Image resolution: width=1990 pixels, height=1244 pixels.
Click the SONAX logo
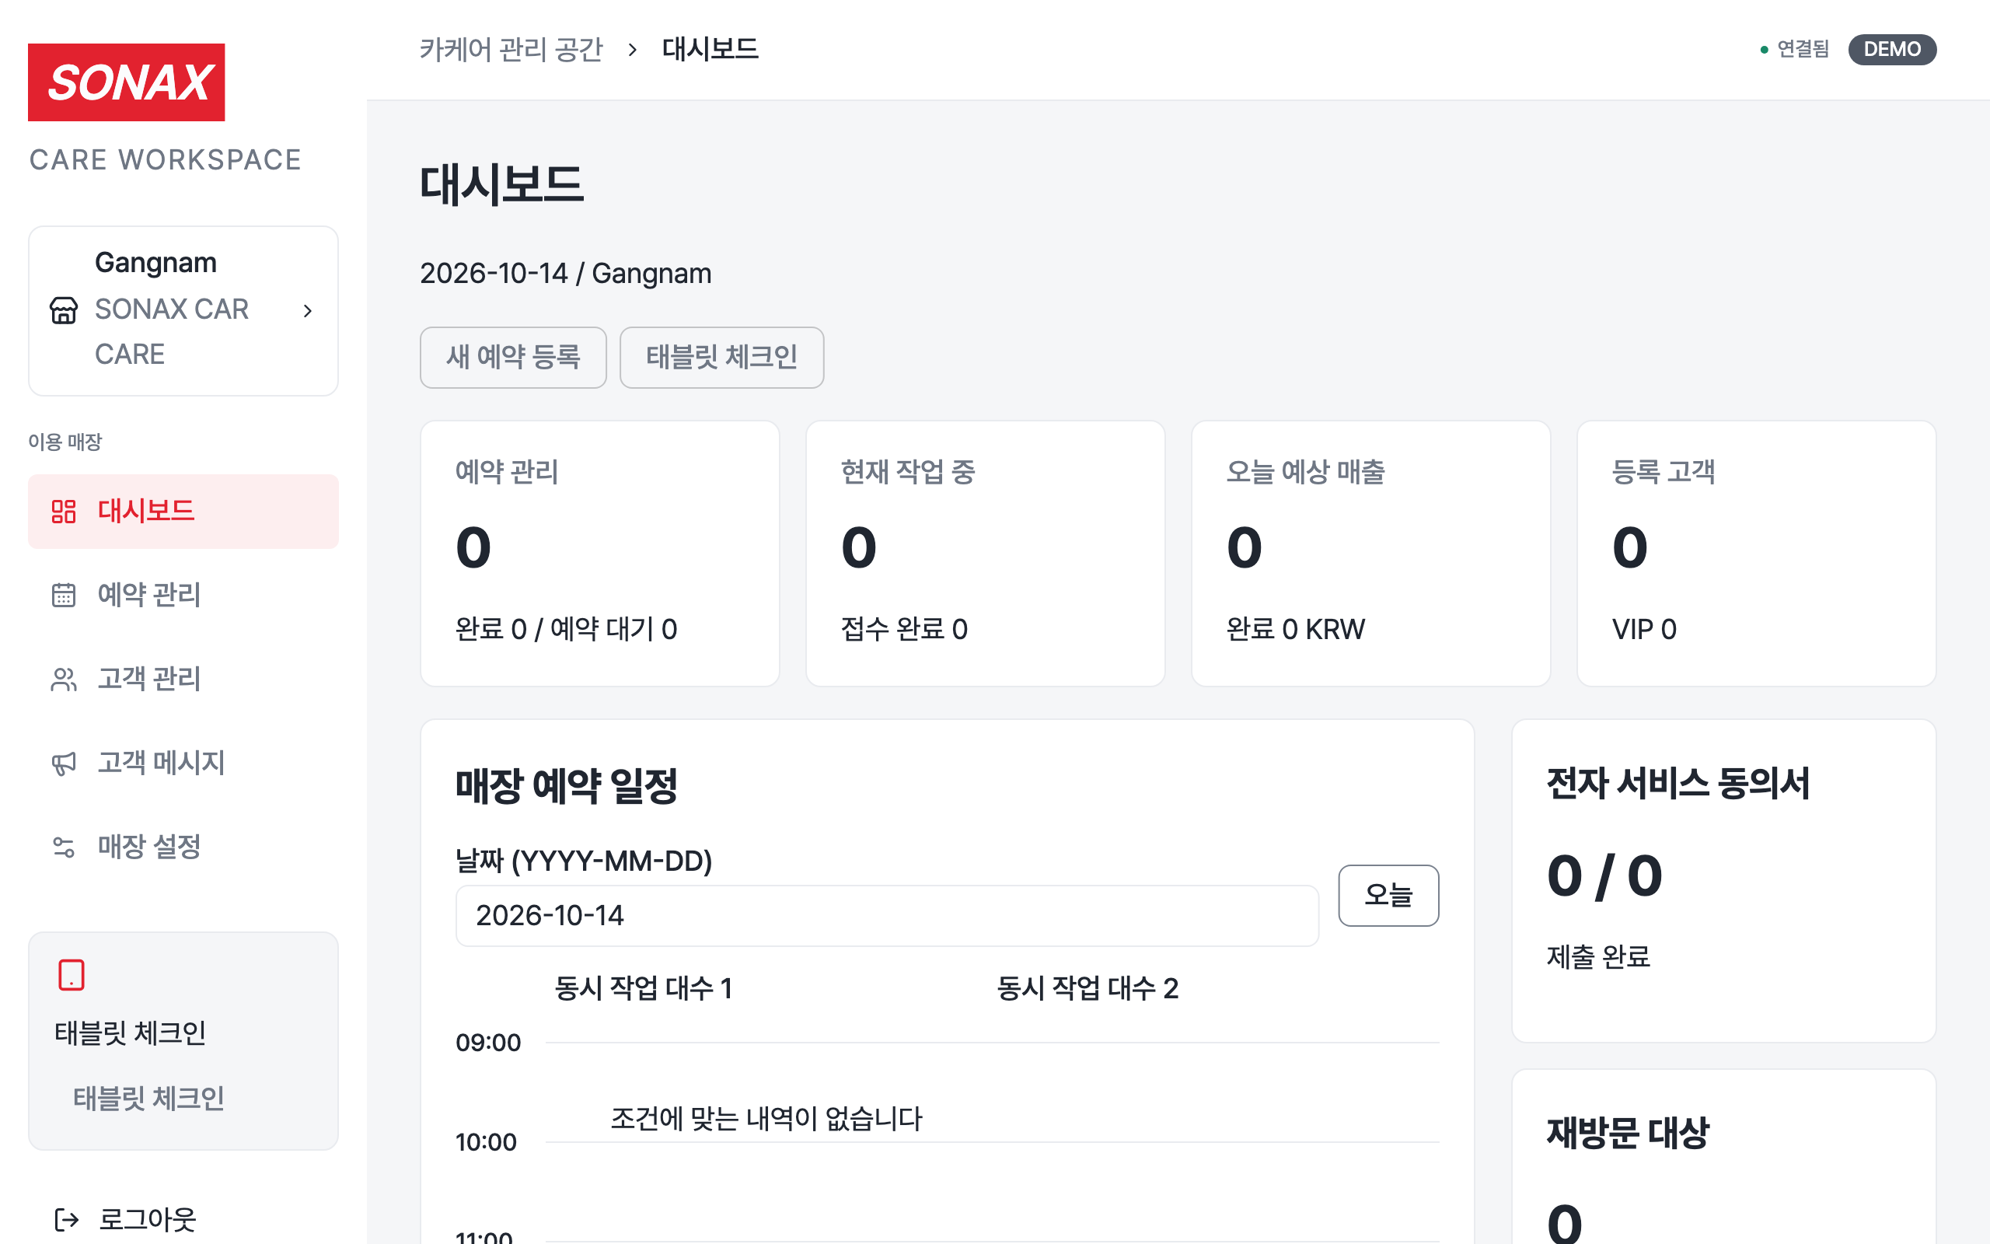126,82
